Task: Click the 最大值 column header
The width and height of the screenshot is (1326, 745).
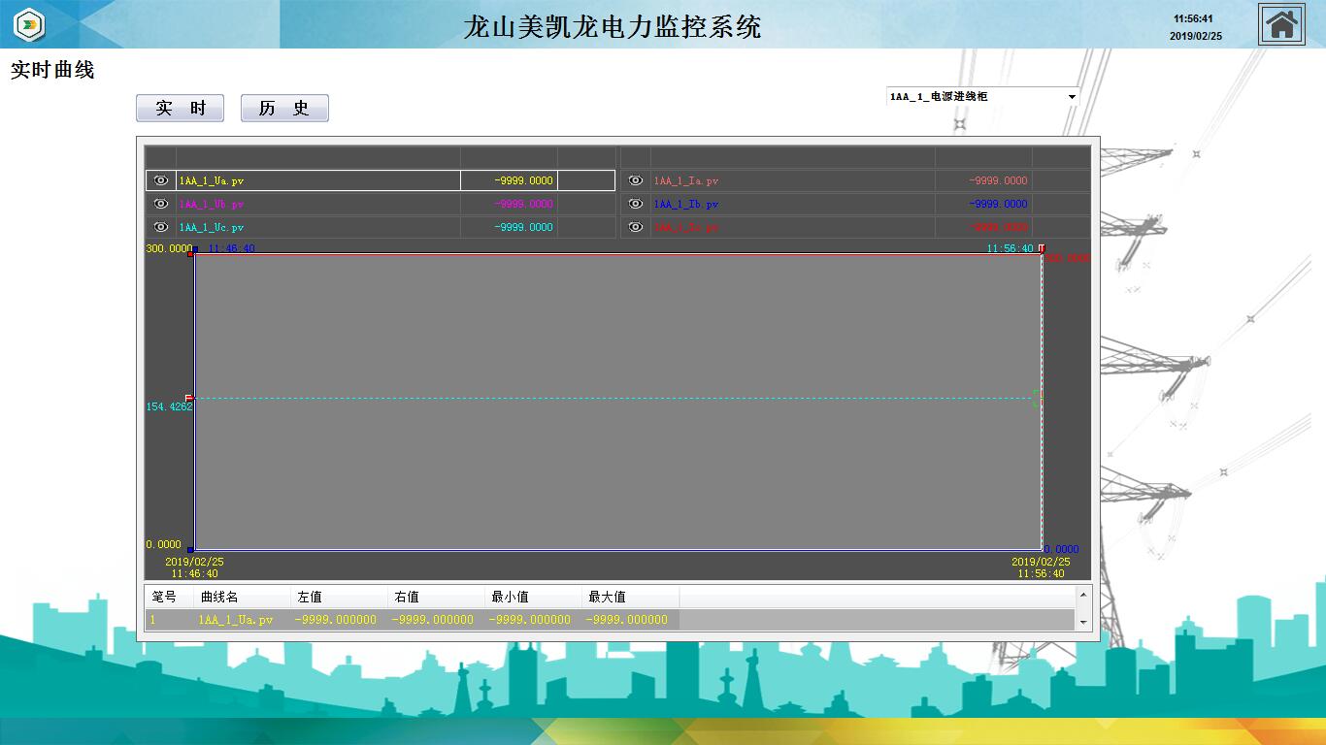Action: point(607,597)
